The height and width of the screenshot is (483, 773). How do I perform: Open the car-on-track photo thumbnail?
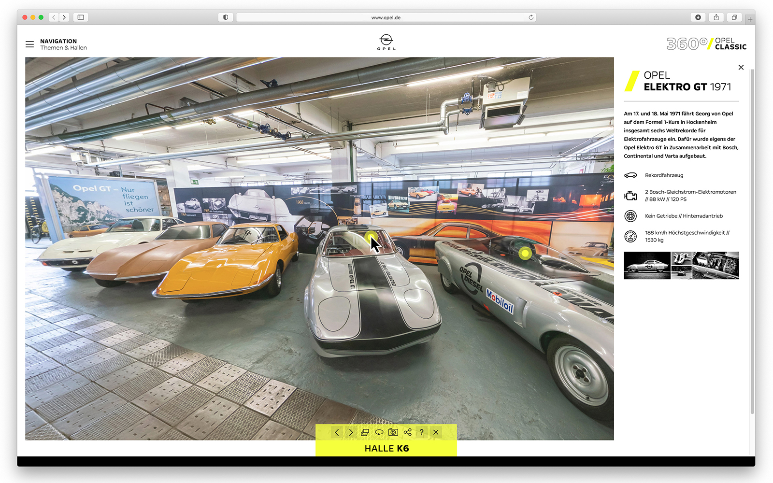tap(682, 273)
